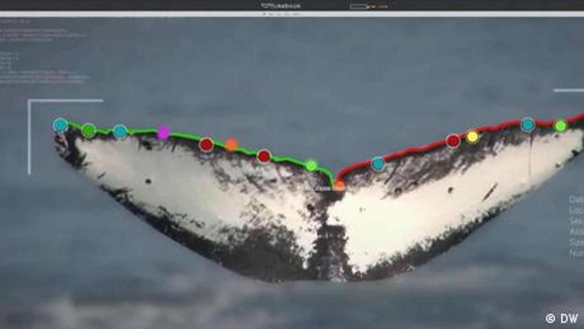Choose the red marker between magenta and orange markers

tap(207, 145)
